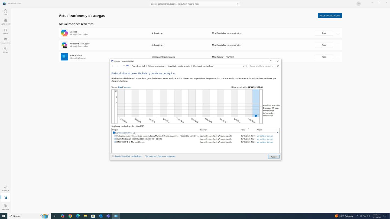The image size is (390, 219).
Task: Collapse the Eventos informativos group
Action: point(278,133)
